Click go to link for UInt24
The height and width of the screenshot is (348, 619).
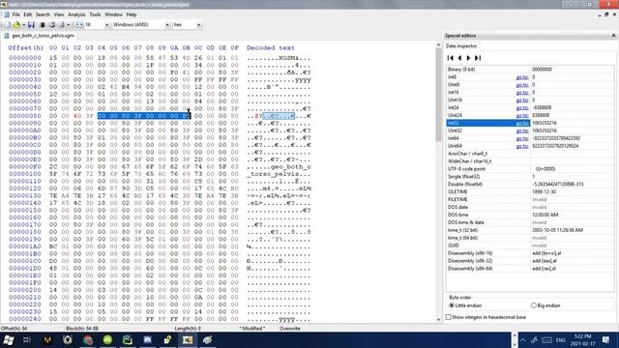[x=522, y=115]
